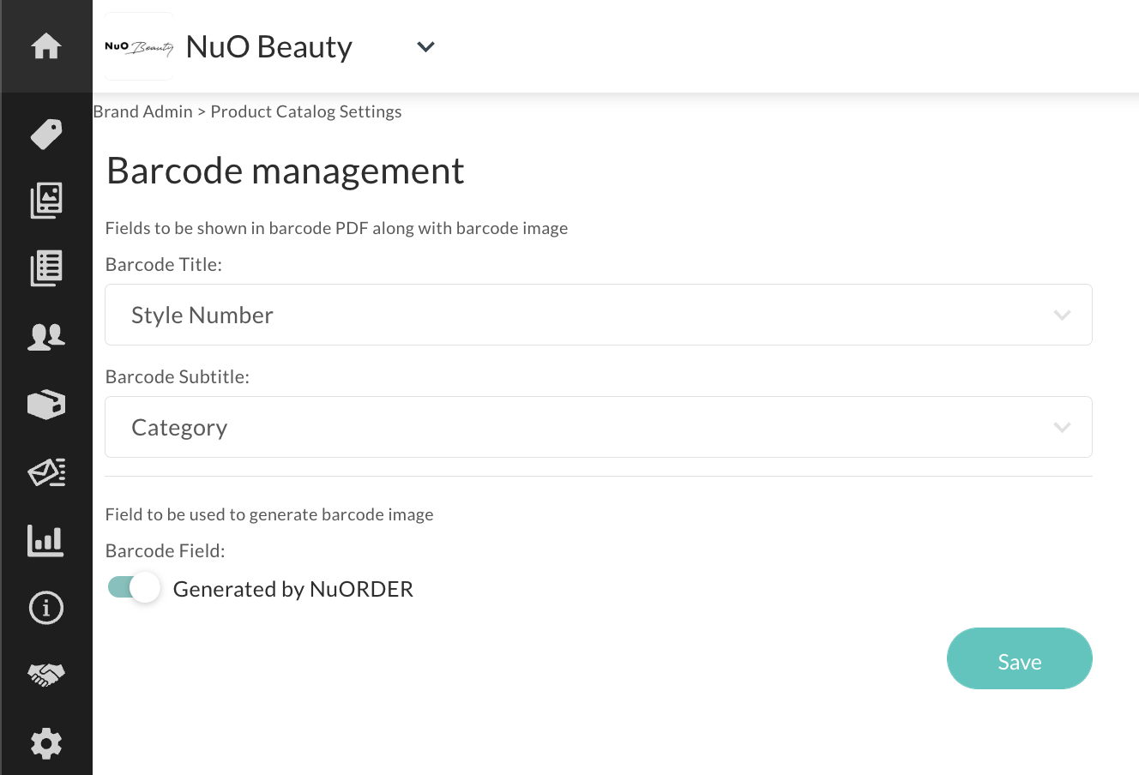Click Brand Admin in the breadcrumb
Viewport: 1139px width, 775px height.
[142, 111]
